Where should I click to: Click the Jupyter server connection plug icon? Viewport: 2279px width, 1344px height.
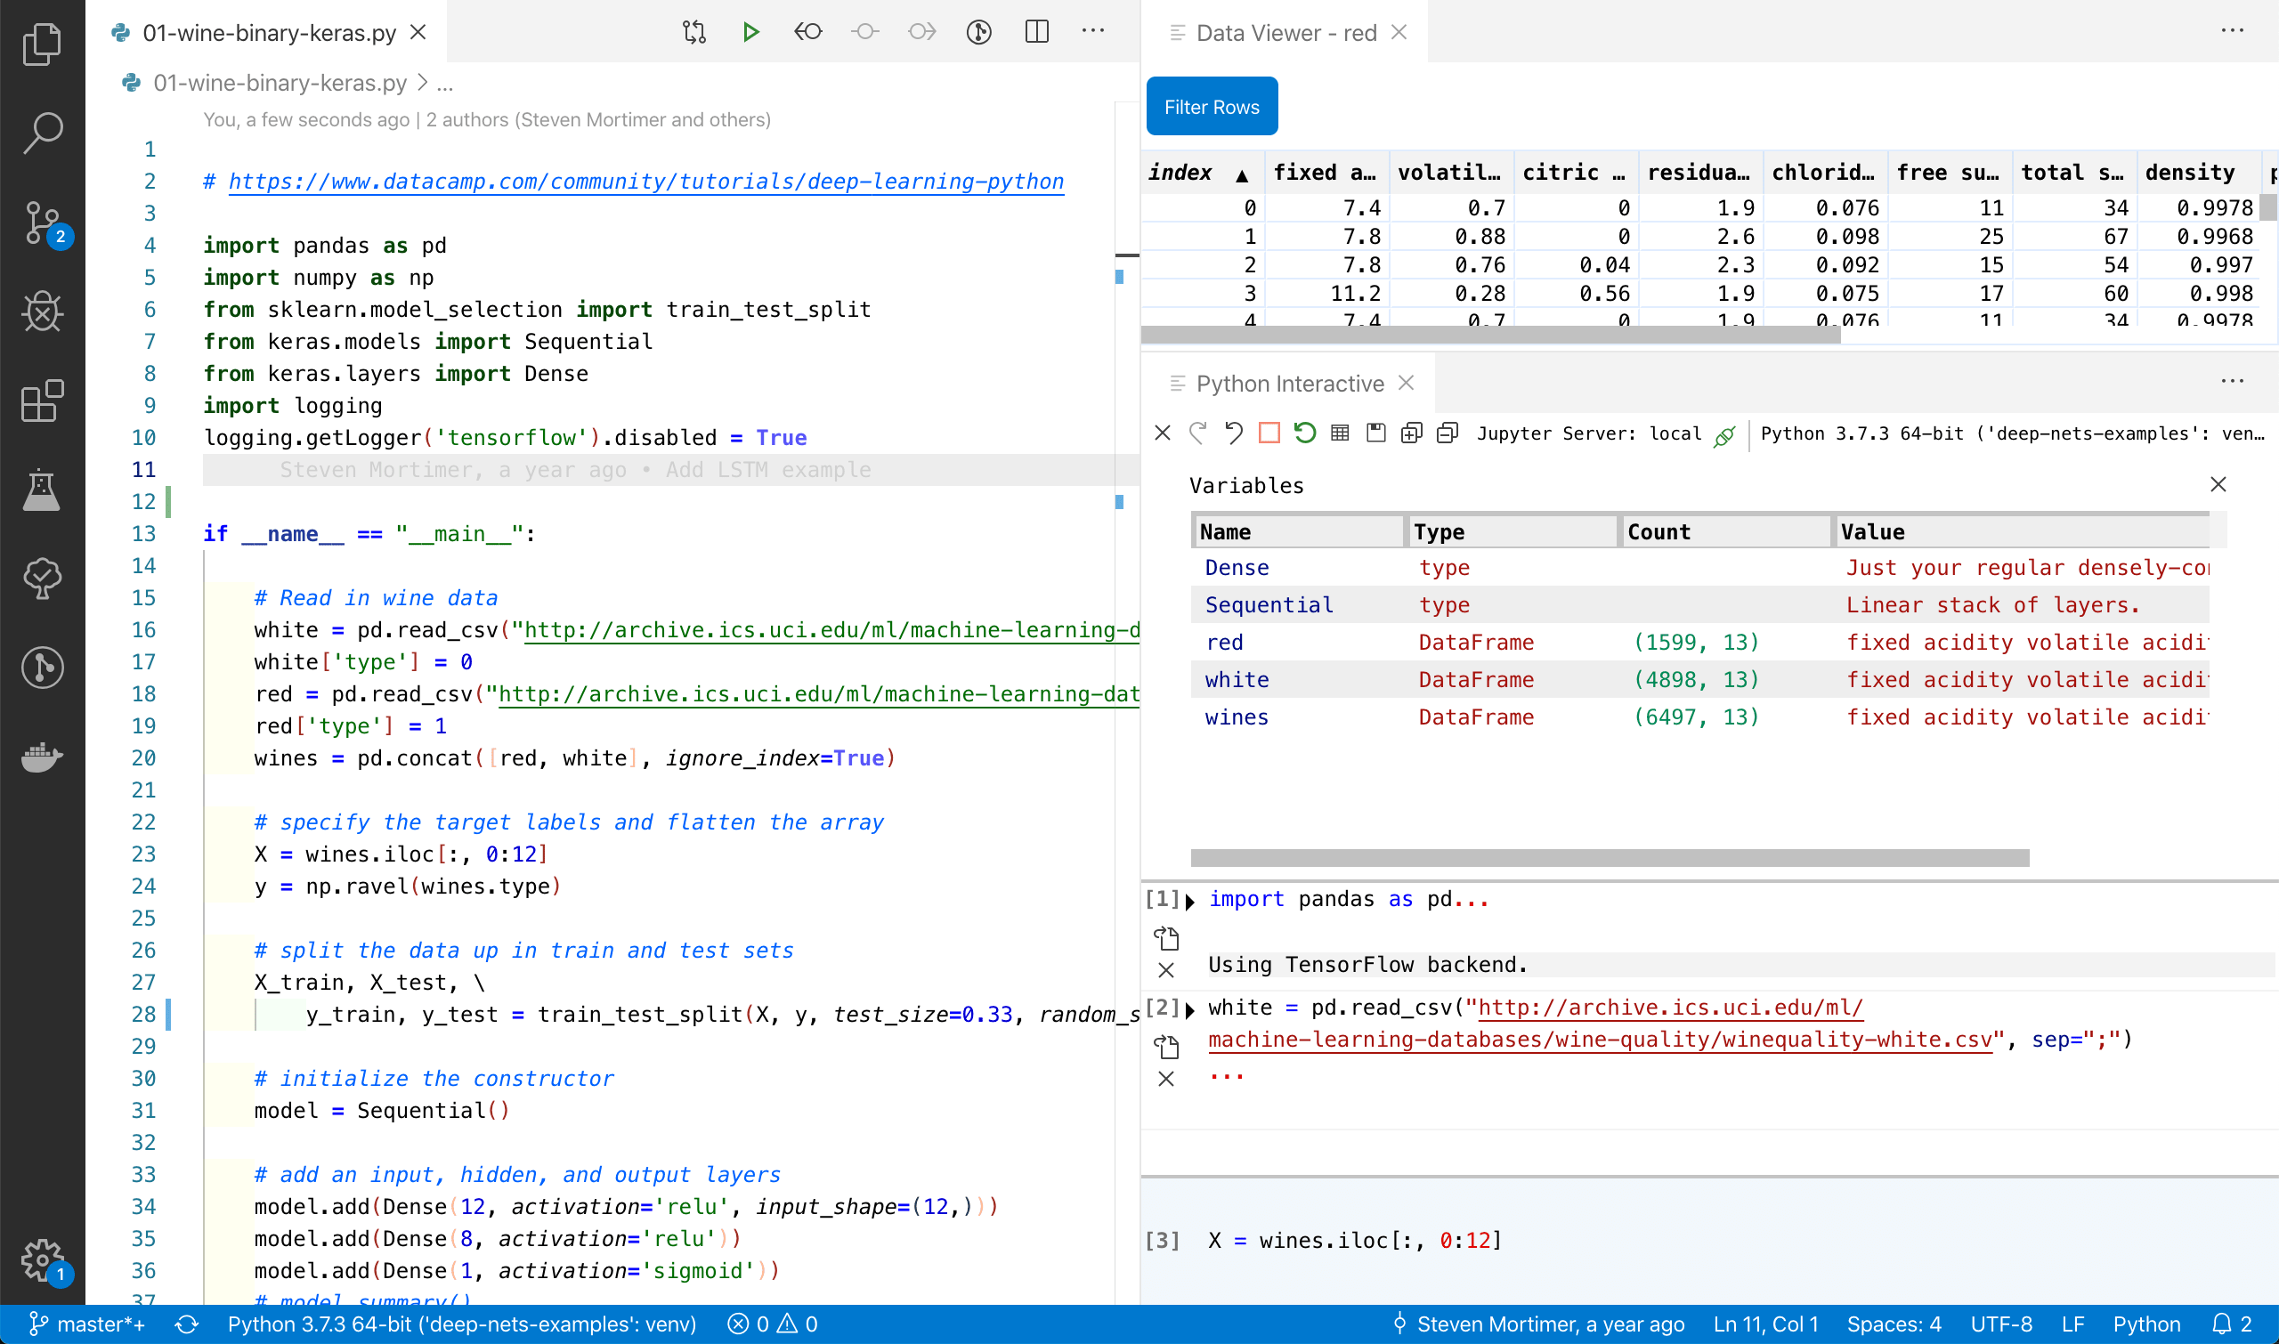point(1723,434)
